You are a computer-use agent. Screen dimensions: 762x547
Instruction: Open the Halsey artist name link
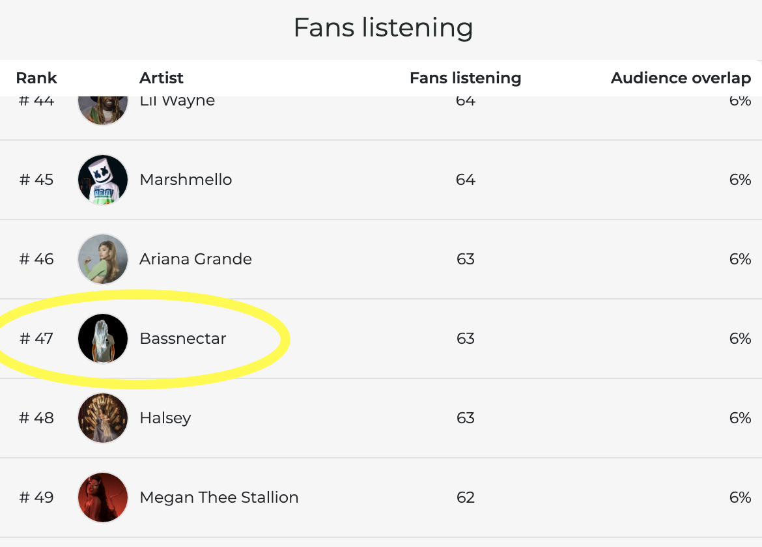pos(165,418)
